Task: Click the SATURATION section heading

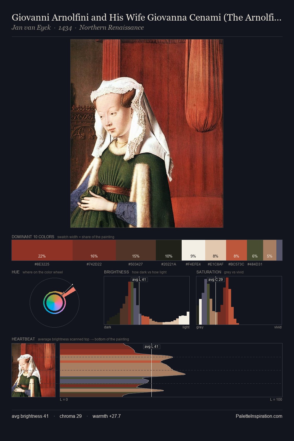Action: (x=209, y=272)
